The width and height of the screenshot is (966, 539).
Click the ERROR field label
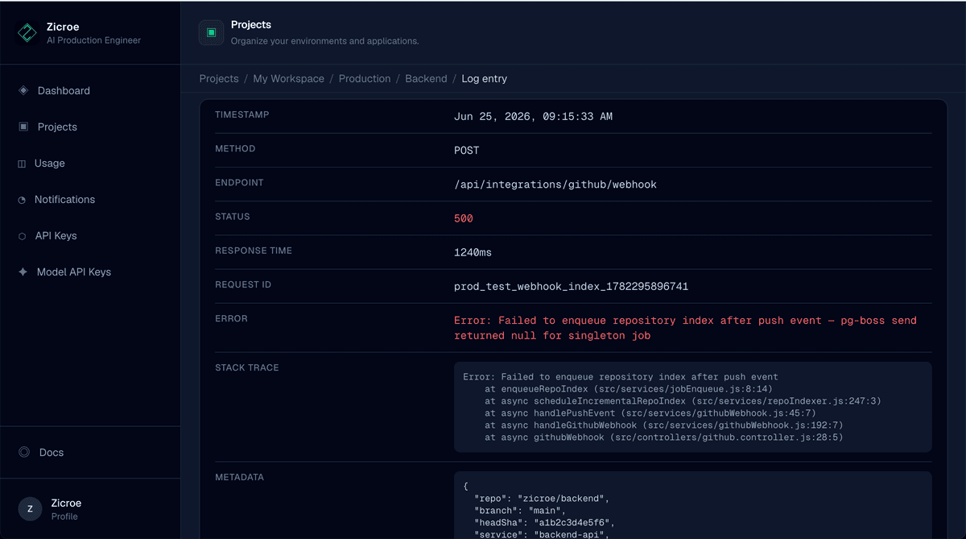pos(231,318)
